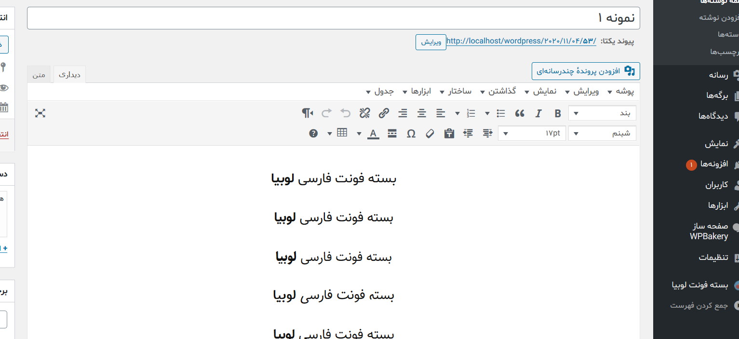Click the indent icon adjacent to the 17pt box
The image size is (739, 339).
[487, 133]
